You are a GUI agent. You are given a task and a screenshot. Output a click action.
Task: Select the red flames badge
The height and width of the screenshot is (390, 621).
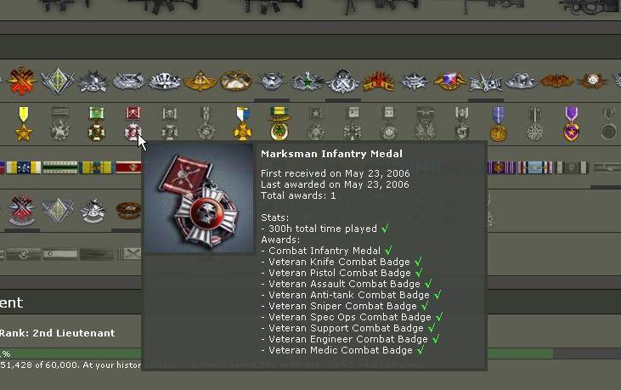pyautogui.click(x=379, y=82)
